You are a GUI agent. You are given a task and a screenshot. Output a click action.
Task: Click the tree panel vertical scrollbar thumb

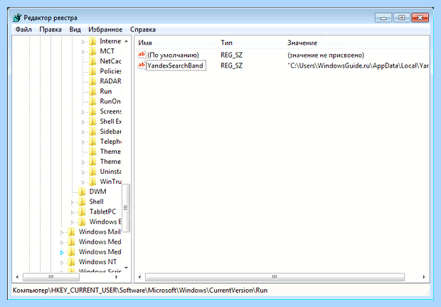point(126,208)
